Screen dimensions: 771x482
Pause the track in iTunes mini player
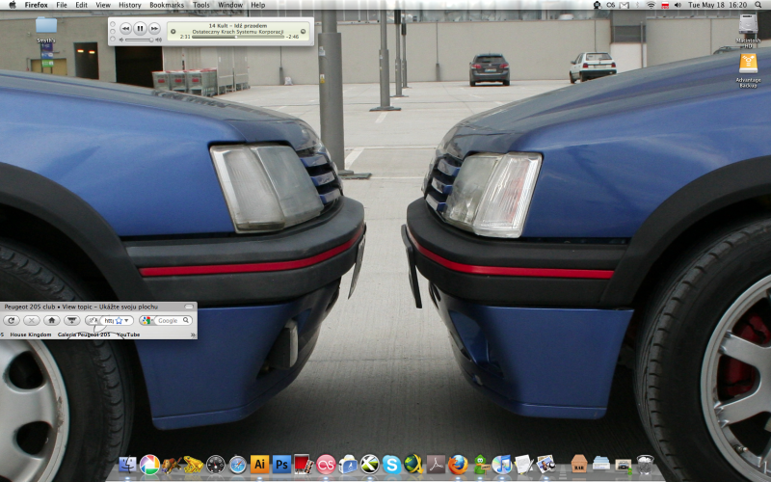(x=140, y=29)
